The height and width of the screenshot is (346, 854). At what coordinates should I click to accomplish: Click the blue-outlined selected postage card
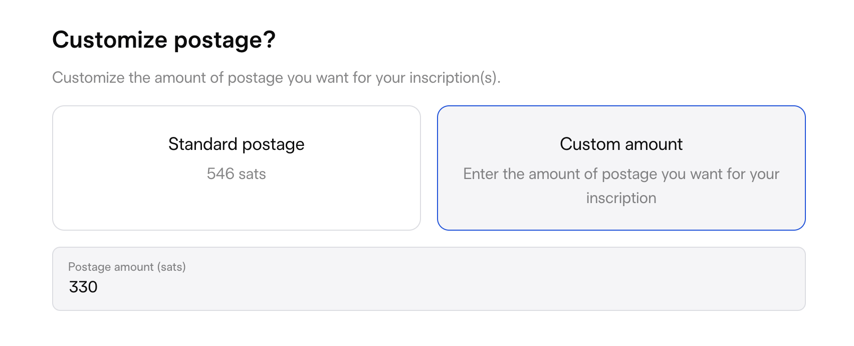tap(621, 216)
